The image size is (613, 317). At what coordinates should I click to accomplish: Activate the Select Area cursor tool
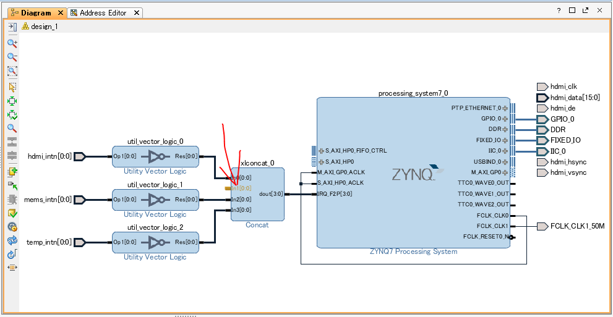[12, 87]
